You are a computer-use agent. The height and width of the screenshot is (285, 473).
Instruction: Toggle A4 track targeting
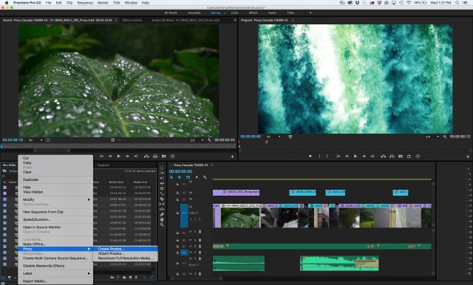(184, 253)
